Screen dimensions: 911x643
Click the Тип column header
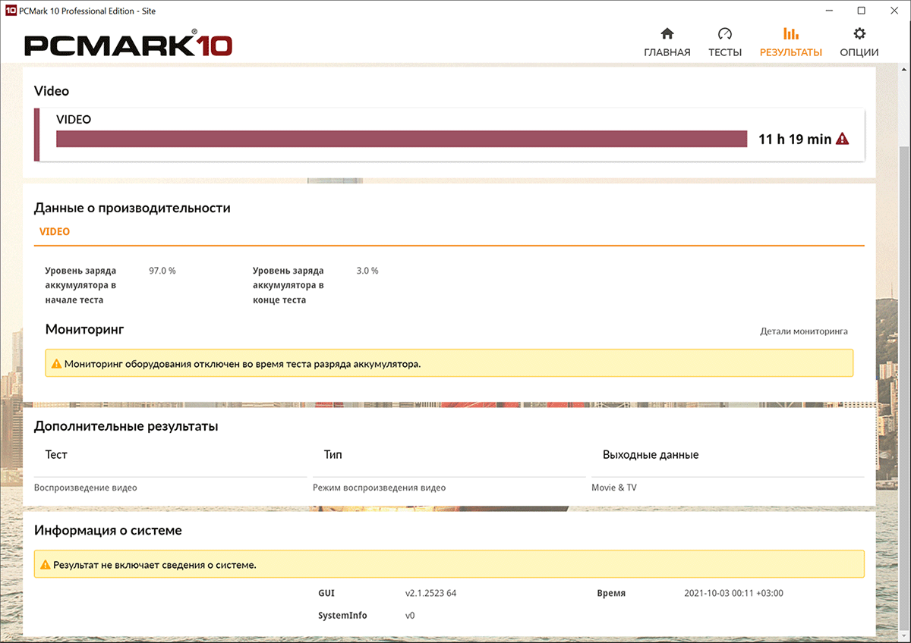pyautogui.click(x=333, y=455)
